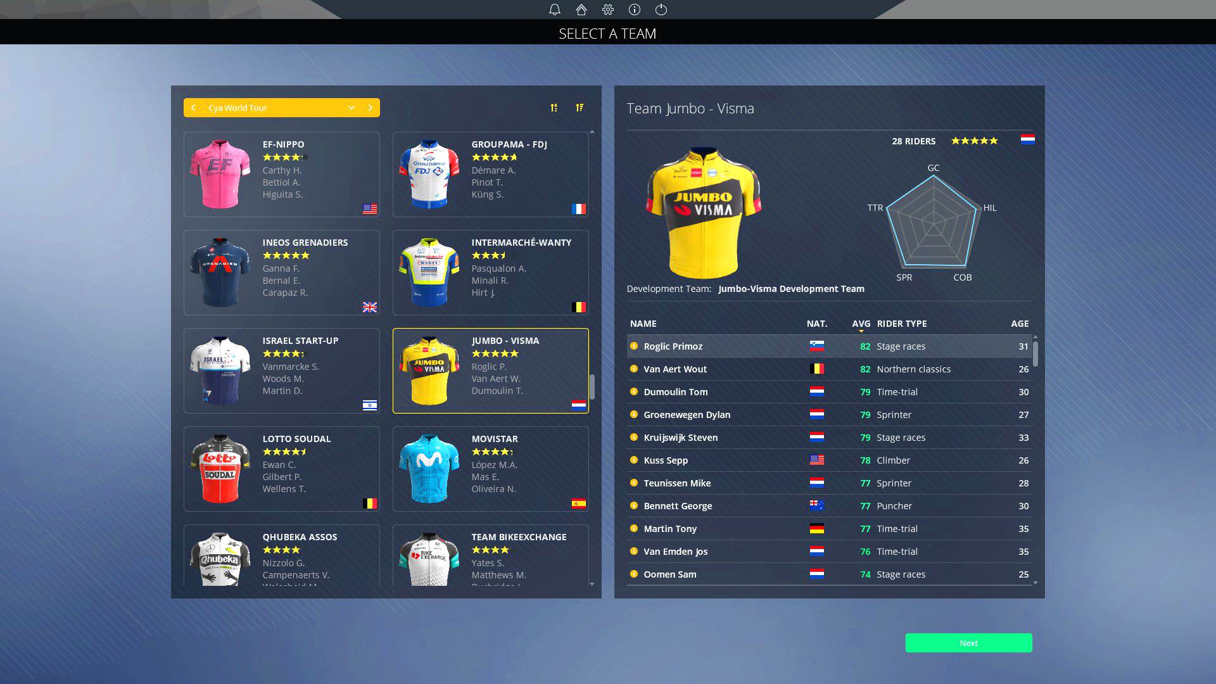Screen dimensions: 1216x684
Task: Expand the Cya World Tour dropdown
Action: click(x=351, y=107)
